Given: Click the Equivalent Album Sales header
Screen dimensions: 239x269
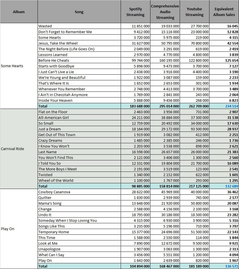Looking at the screenshot, I should click(224, 12).
